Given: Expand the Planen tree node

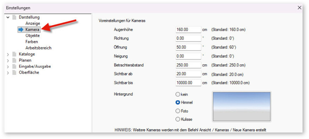Looking at the screenshot, I should coord(8,60).
